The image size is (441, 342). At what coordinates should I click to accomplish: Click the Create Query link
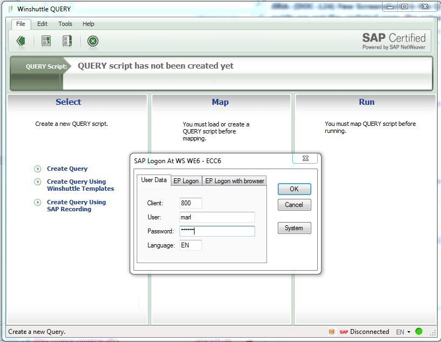(67, 169)
